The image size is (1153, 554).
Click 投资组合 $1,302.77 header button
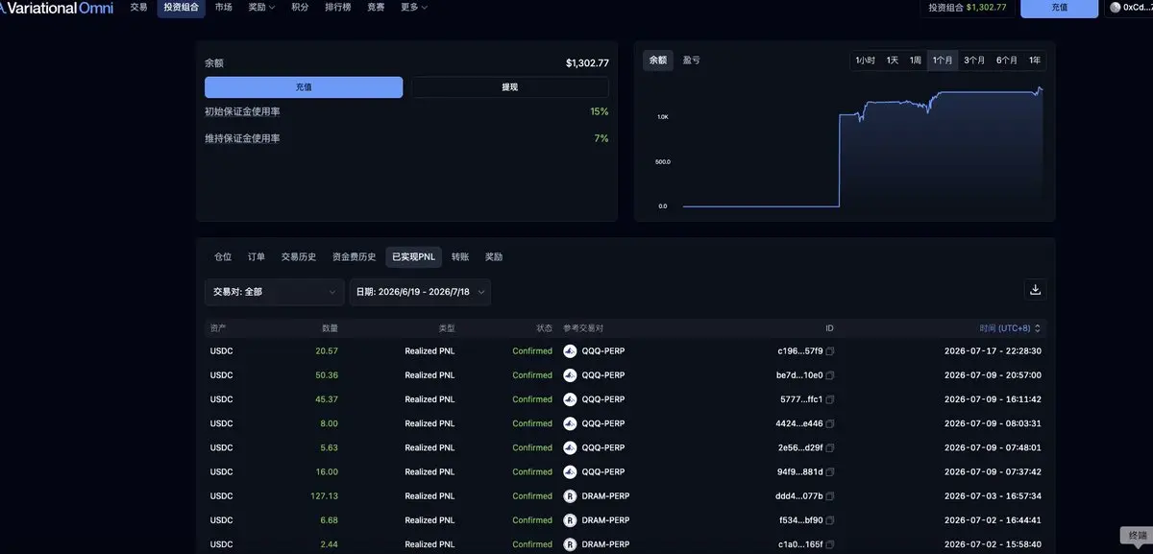pos(968,8)
